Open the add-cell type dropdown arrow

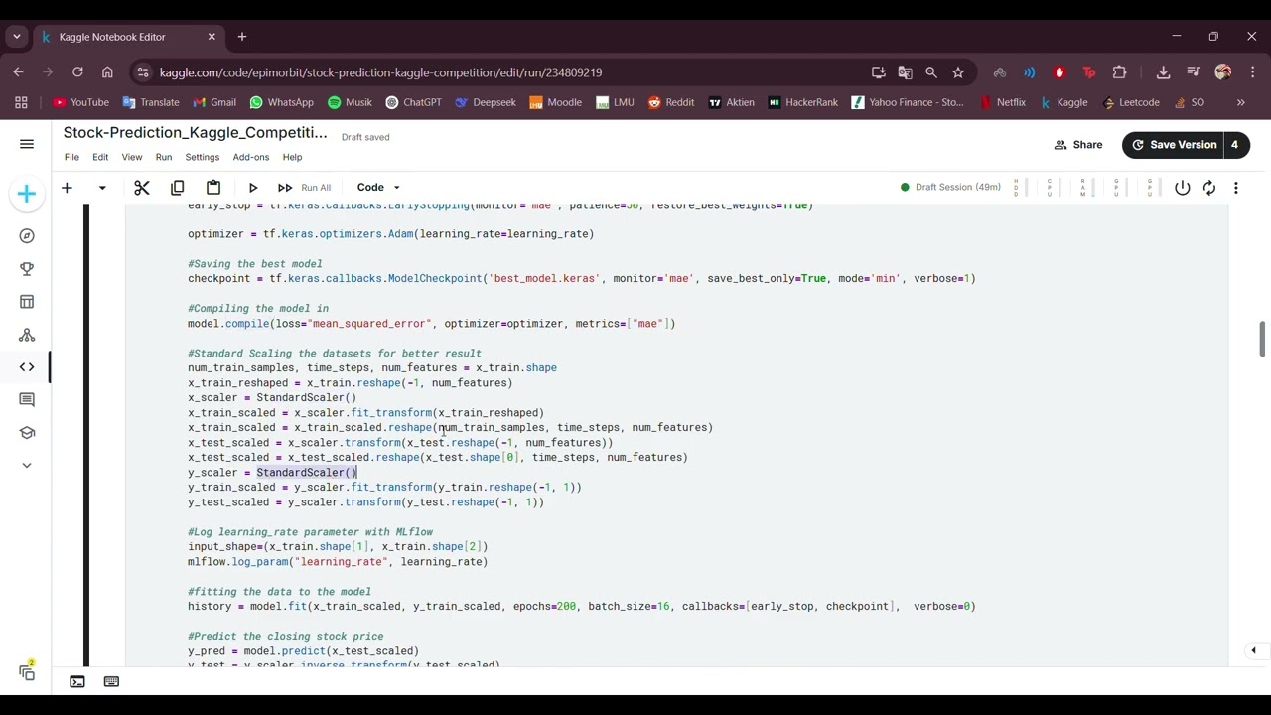coord(101,188)
